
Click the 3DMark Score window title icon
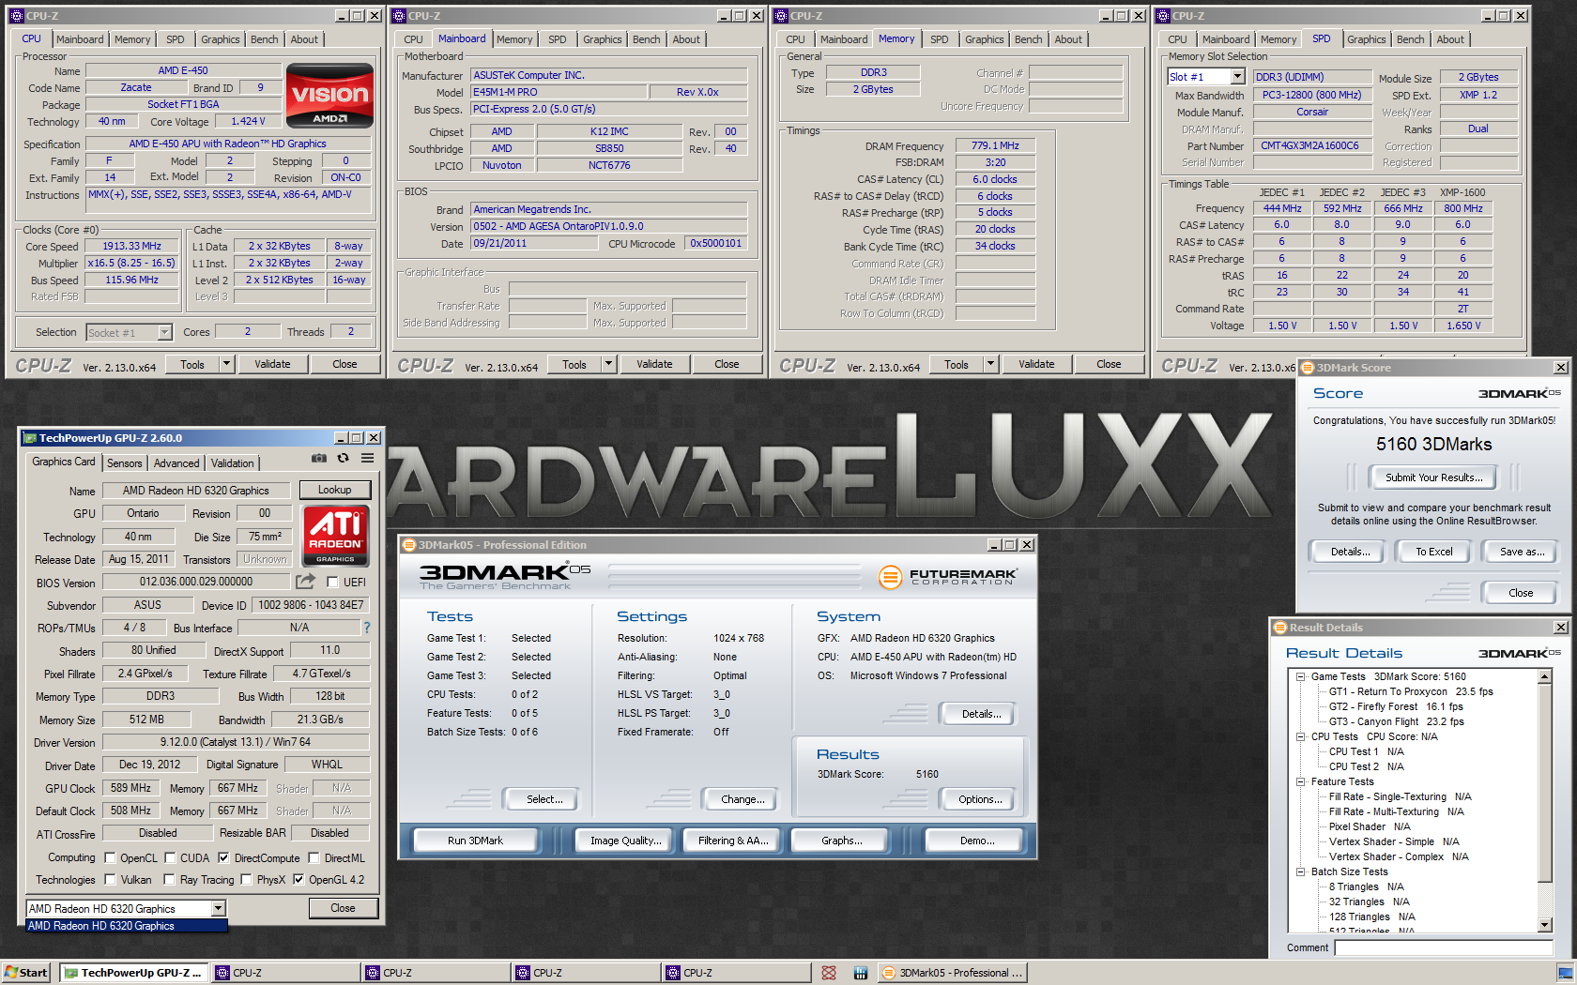pyautogui.click(x=1308, y=368)
